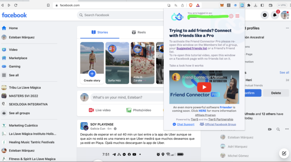Click Friend Connector extension toolbar icon
This screenshot has height=162, width=291.
click(242, 5)
